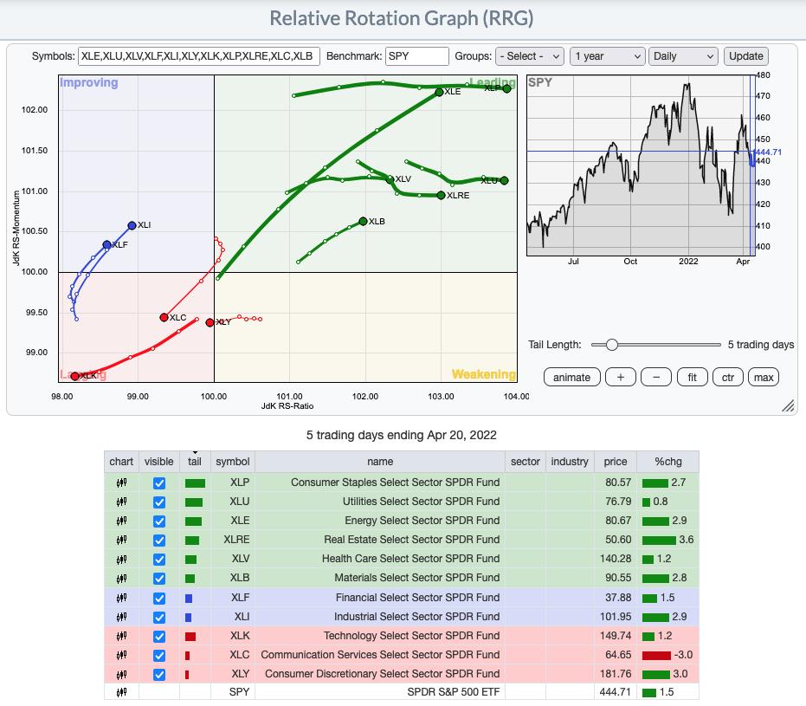Focus the Benchmark SPY input field
806x706 pixels.
point(417,56)
